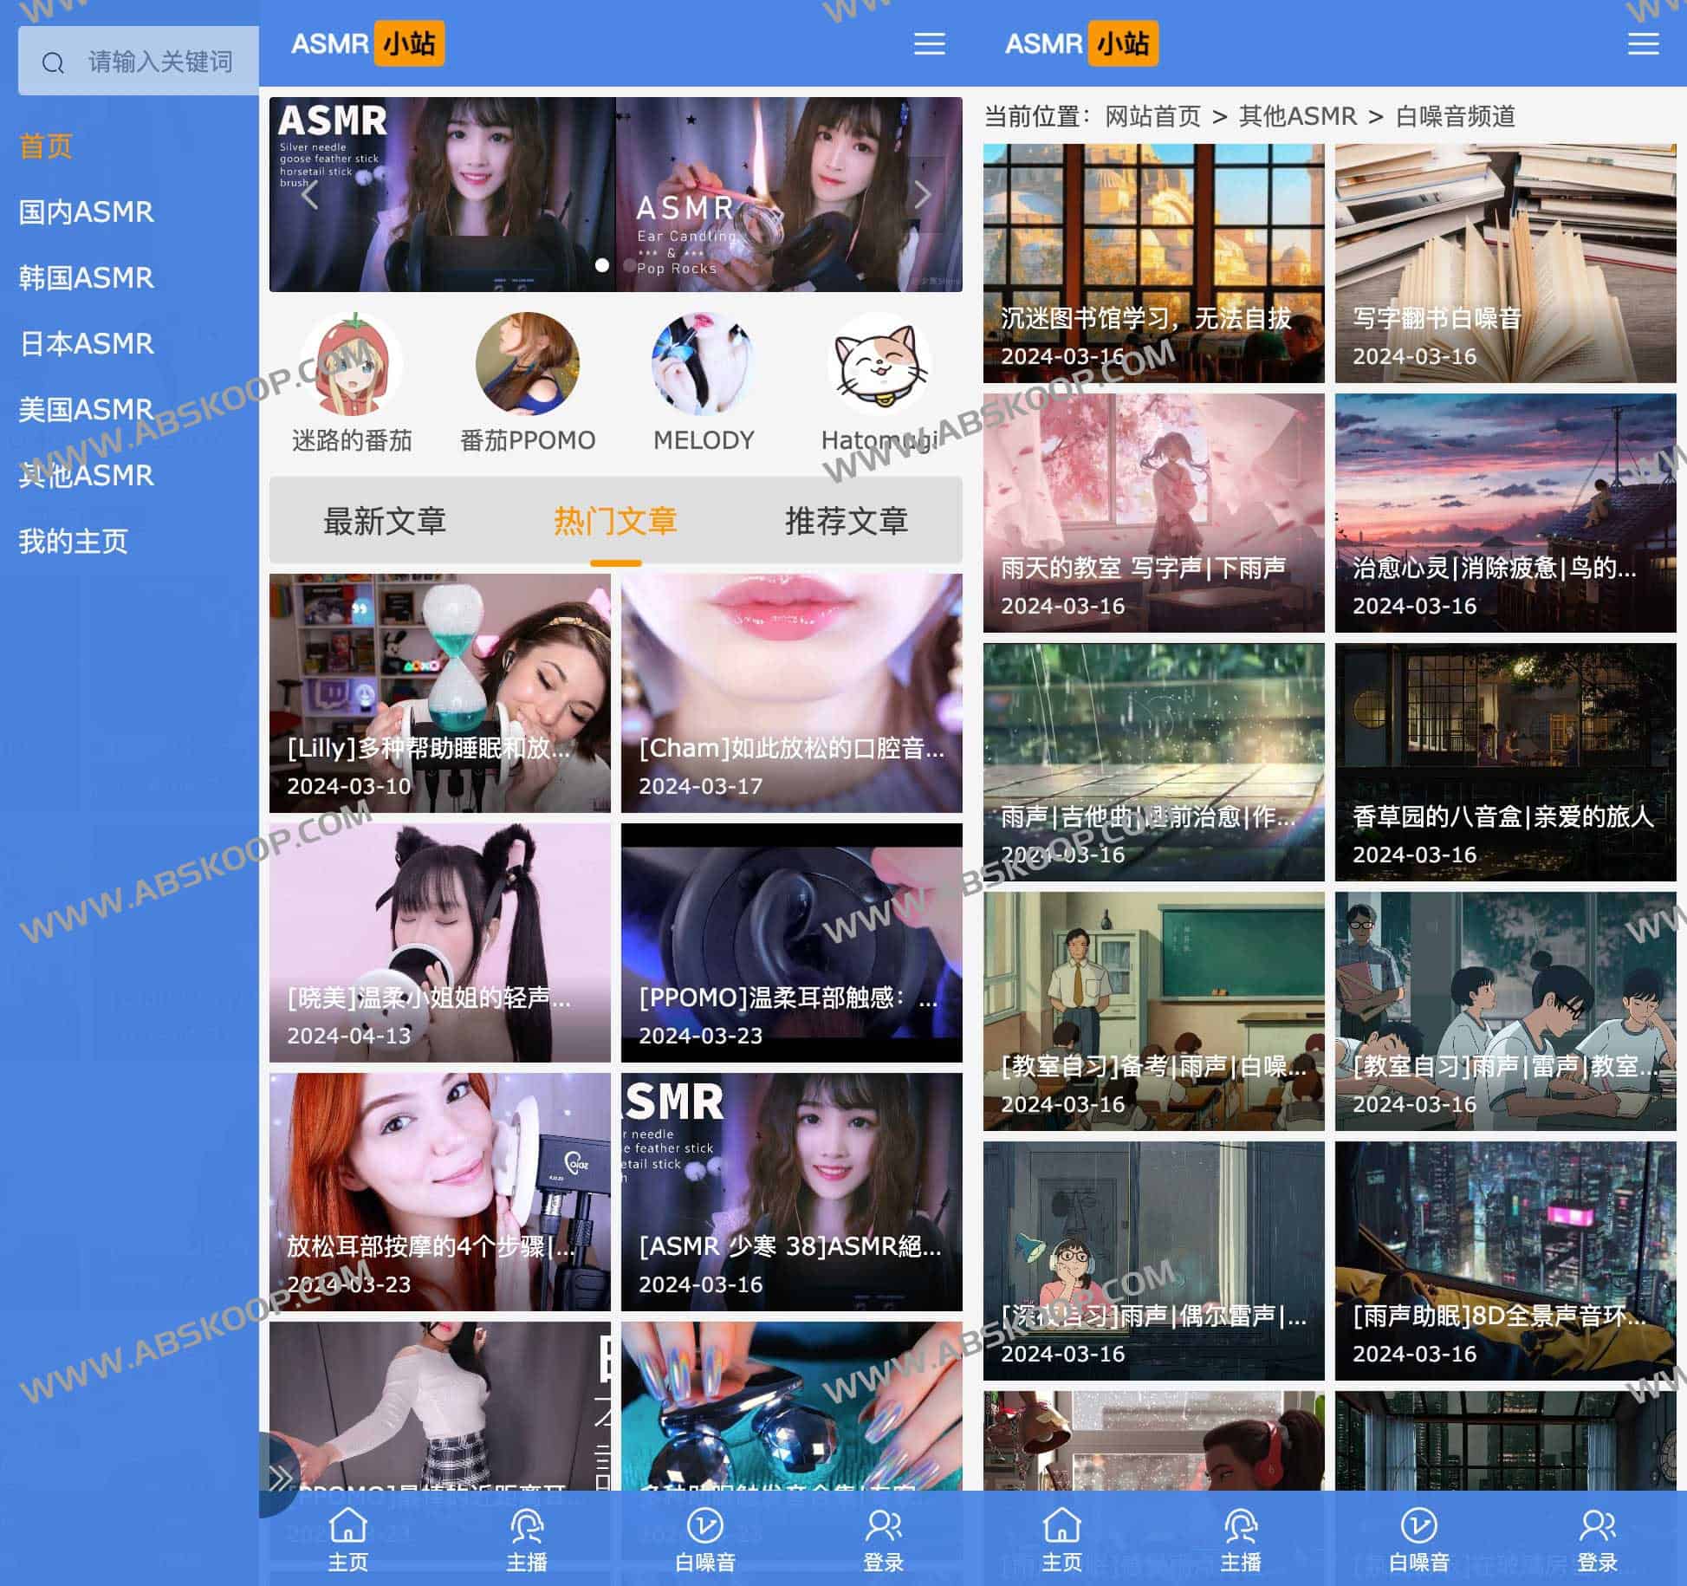Viewport: 1687px width, 1586px height.
Task: Open the 推荐文章 tab
Action: coord(847,520)
